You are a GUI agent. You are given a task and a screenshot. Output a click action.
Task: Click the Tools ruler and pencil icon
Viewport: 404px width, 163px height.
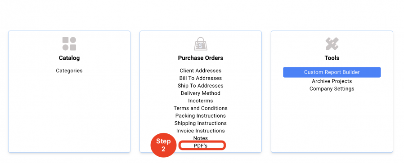click(332, 44)
